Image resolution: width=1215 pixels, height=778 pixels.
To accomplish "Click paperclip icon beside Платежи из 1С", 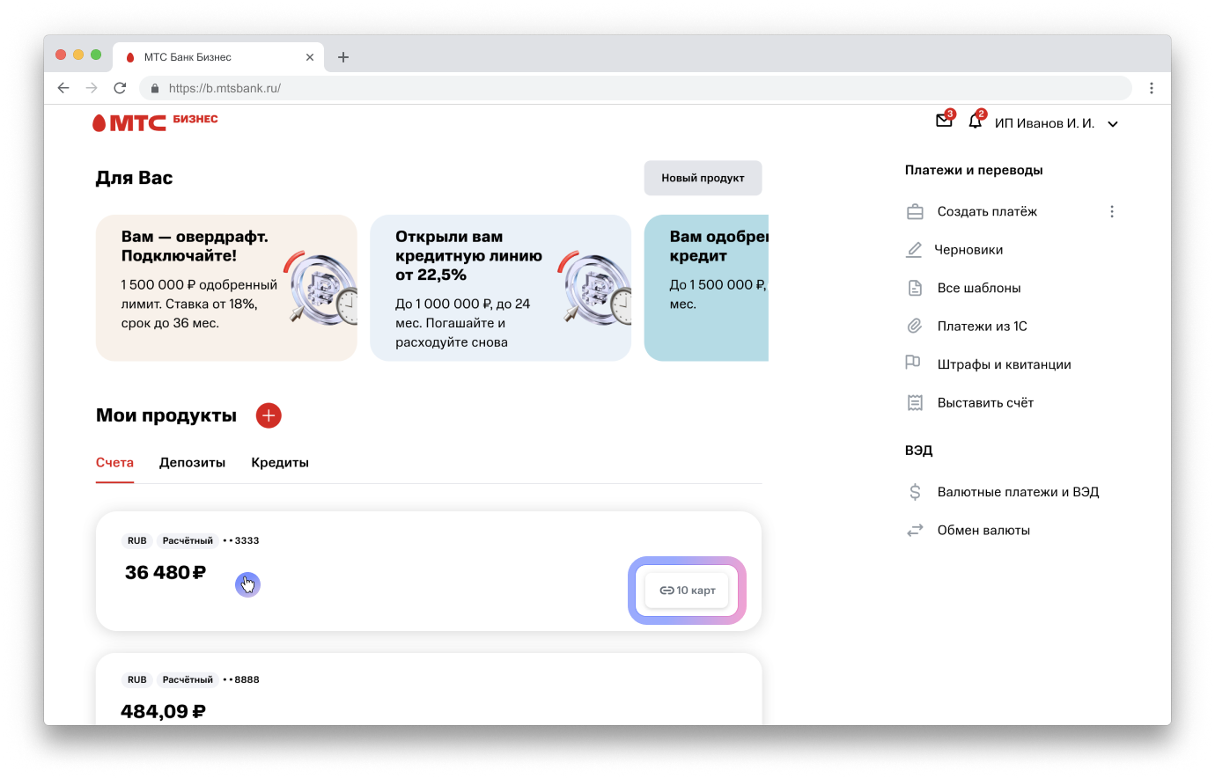I will pos(915,327).
